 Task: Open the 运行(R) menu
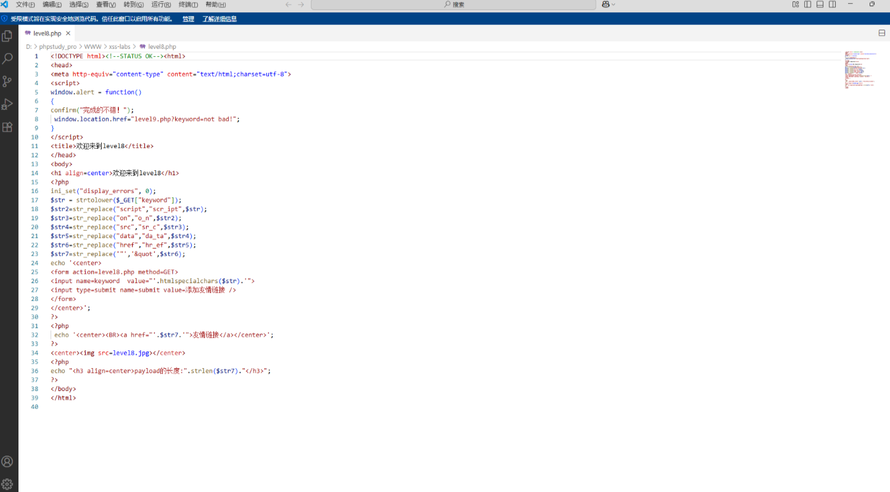click(161, 4)
